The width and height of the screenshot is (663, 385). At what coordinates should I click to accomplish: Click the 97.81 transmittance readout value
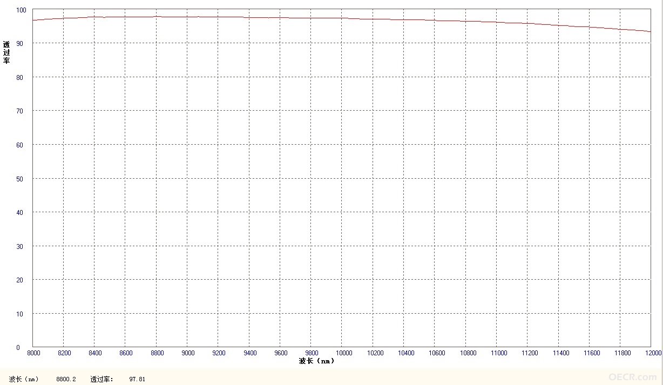(x=137, y=379)
